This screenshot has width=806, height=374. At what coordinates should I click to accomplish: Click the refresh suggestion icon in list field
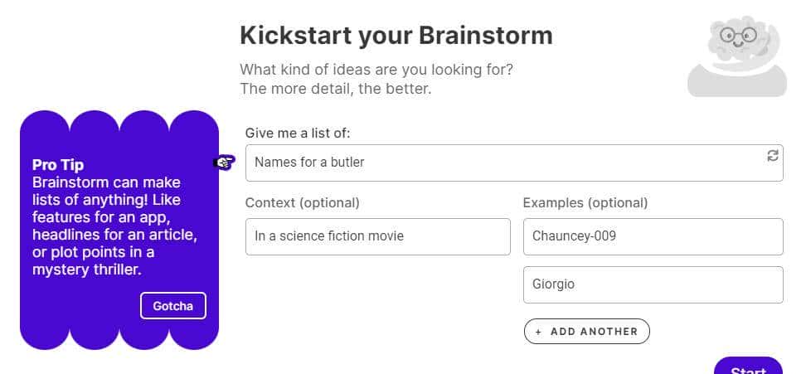pyautogui.click(x=773, y=156)
